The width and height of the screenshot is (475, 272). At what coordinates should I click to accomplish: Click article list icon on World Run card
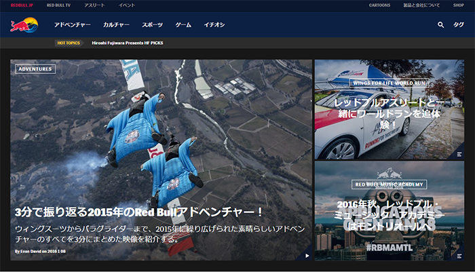pyautogui.click(x=459, y=154)
